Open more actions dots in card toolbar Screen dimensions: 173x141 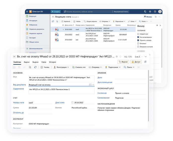pos(139,67)
